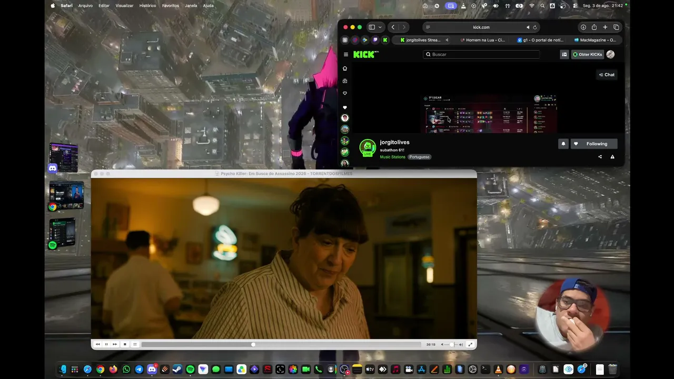Open the player's playlist button
The height and width of the screenshot is (379, 674).
tap(135, 344)
